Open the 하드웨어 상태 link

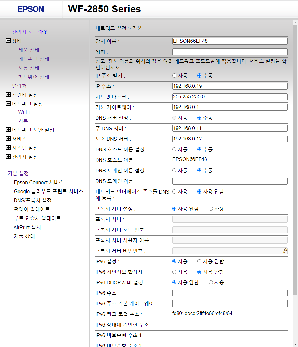pos(34,77)
